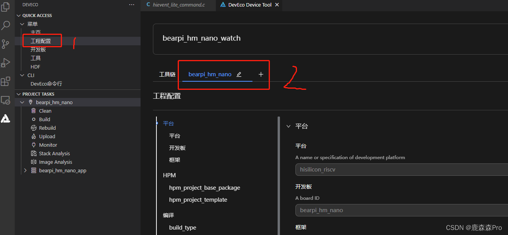Jump to build_type setting
Viewport: 508px width, 235px height.
pyautogui.click(x=183, y=228)
